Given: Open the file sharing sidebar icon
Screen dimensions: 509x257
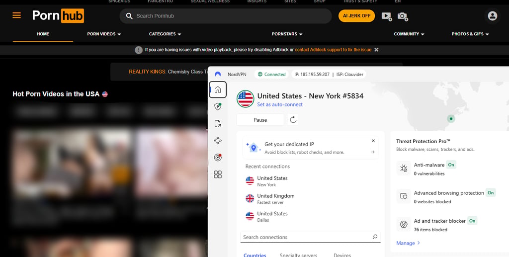Looking at the screenshot, I should coord(218,124).
